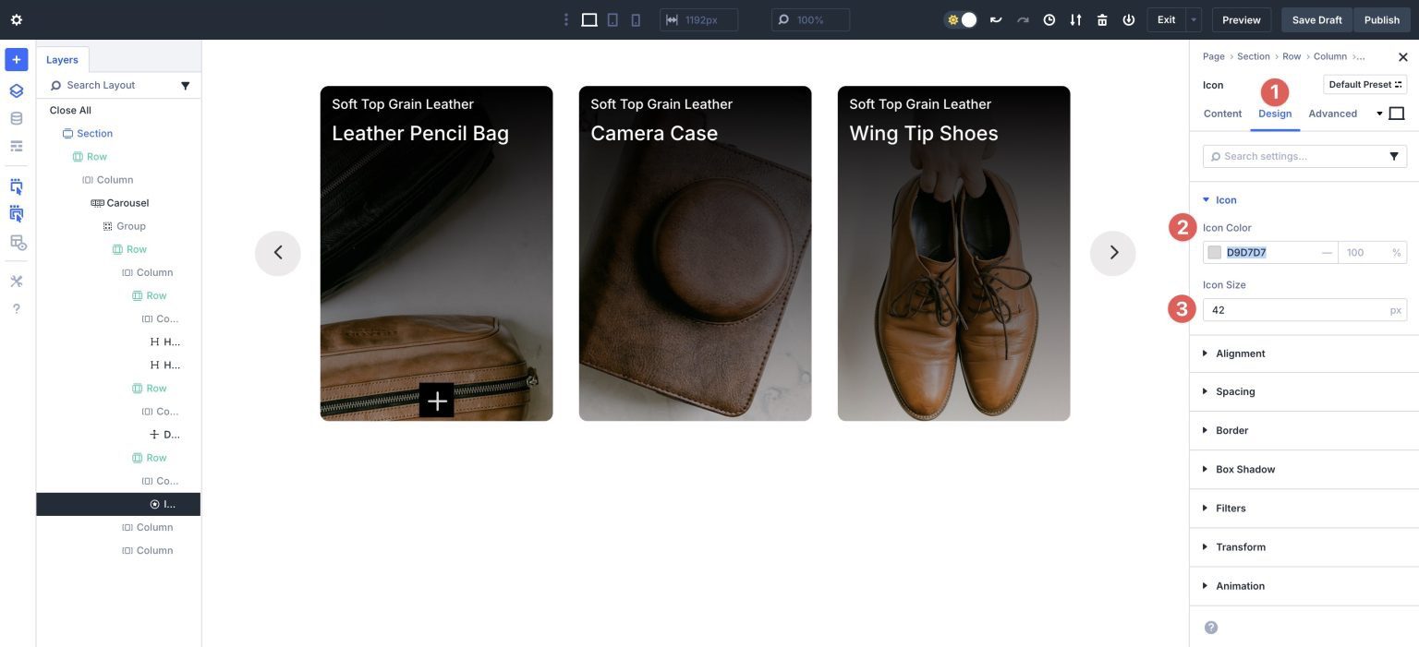Click the help question mark in the sidebar

(15, 308)
